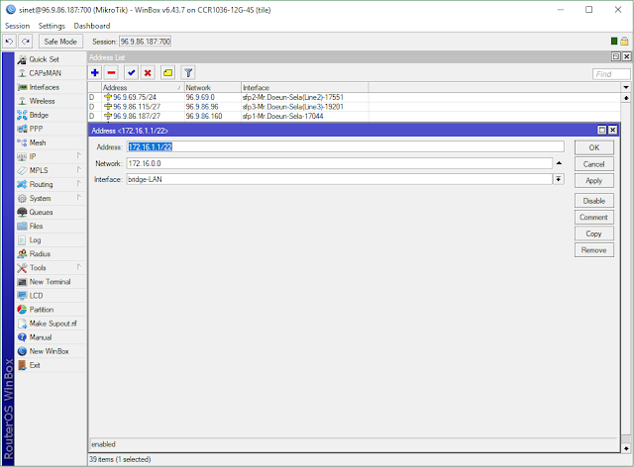
Task: Open the CAPsMAN menu item
Action: tap(51, 73)
